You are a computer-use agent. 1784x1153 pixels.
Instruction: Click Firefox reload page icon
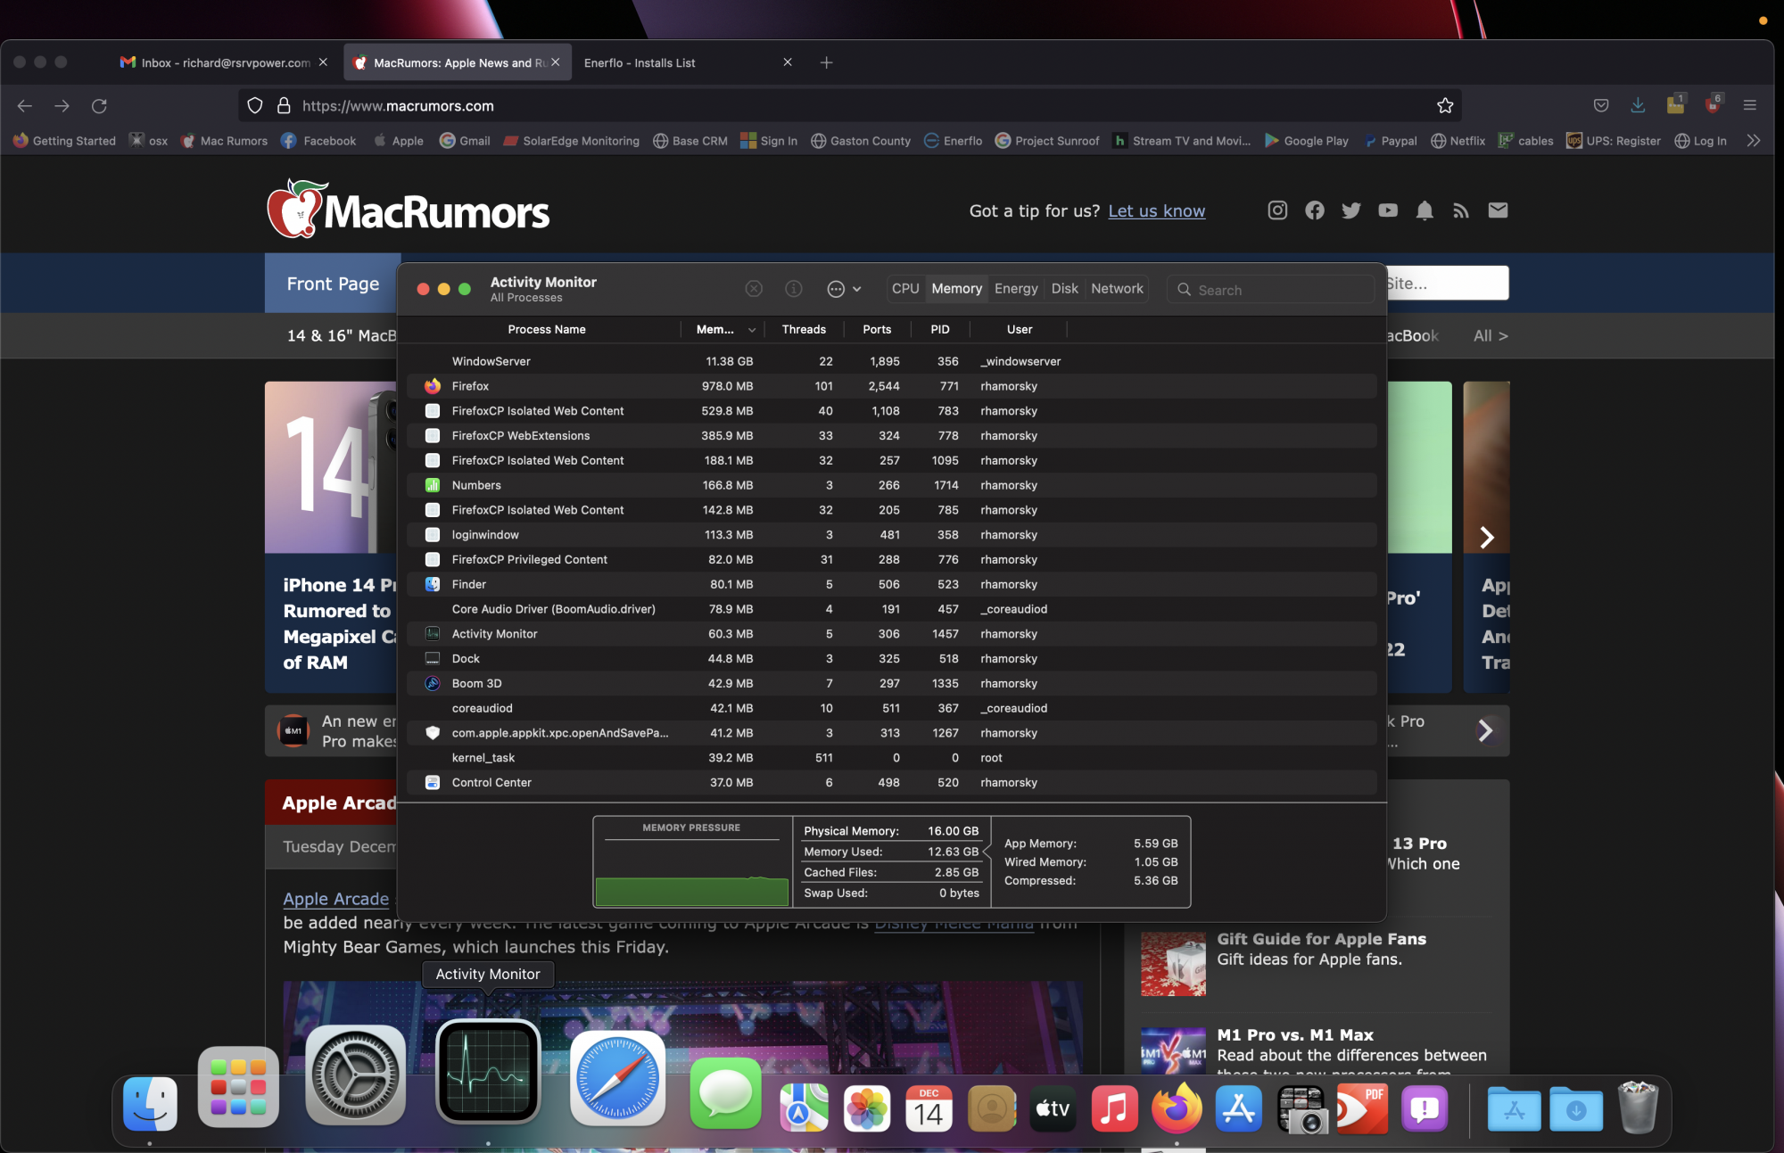pos(99,106)
